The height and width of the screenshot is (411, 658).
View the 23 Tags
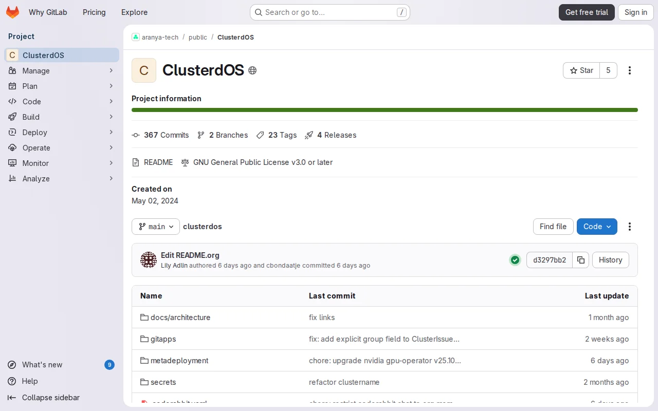277,135
